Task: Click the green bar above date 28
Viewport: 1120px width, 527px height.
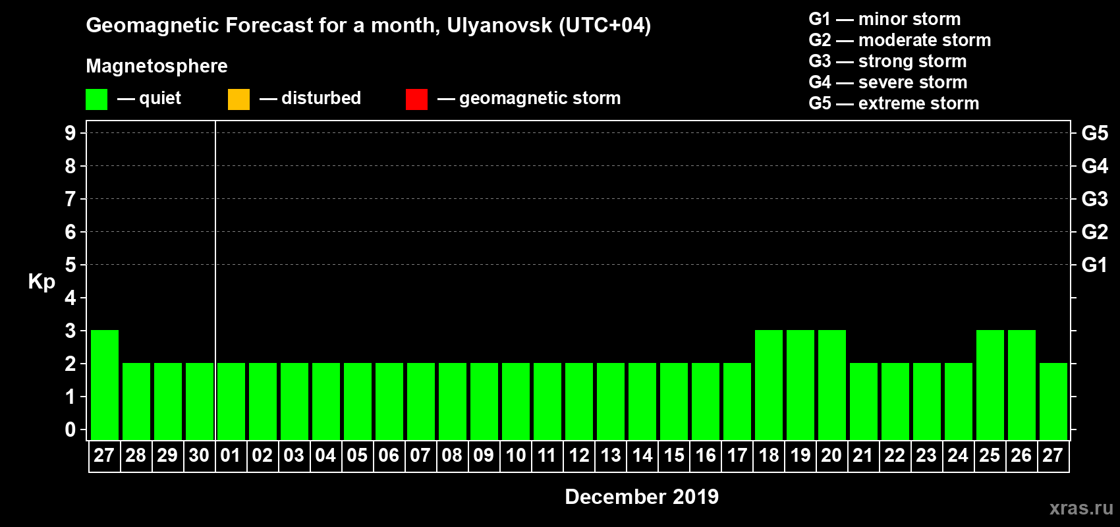Action: [x=136, y=401]
